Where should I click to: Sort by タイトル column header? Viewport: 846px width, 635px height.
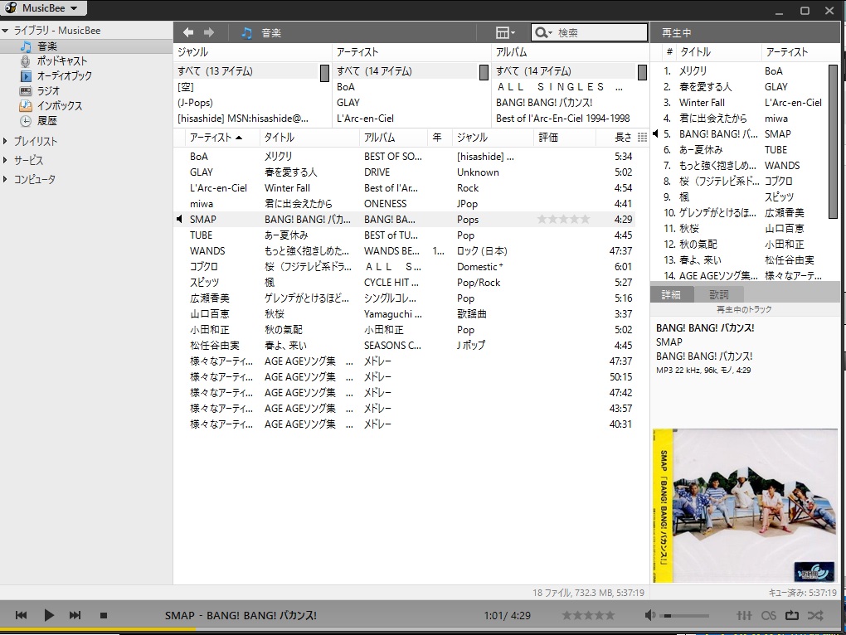pos(309,138)
